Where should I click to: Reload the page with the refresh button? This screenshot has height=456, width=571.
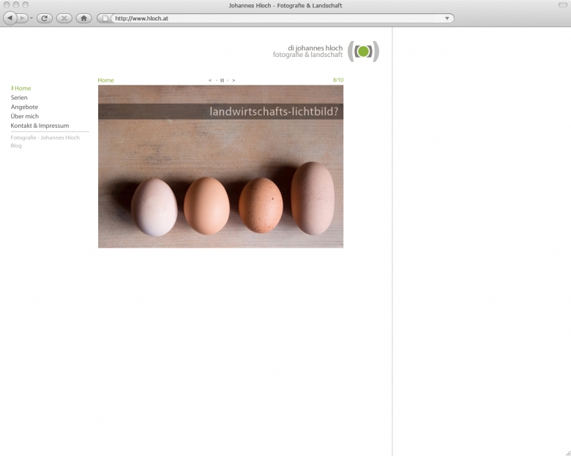(x=44, y=18)
